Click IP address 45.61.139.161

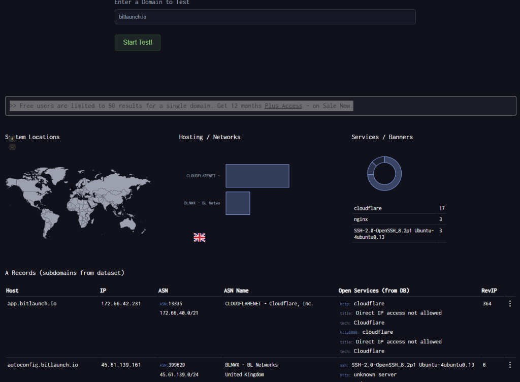121,365
